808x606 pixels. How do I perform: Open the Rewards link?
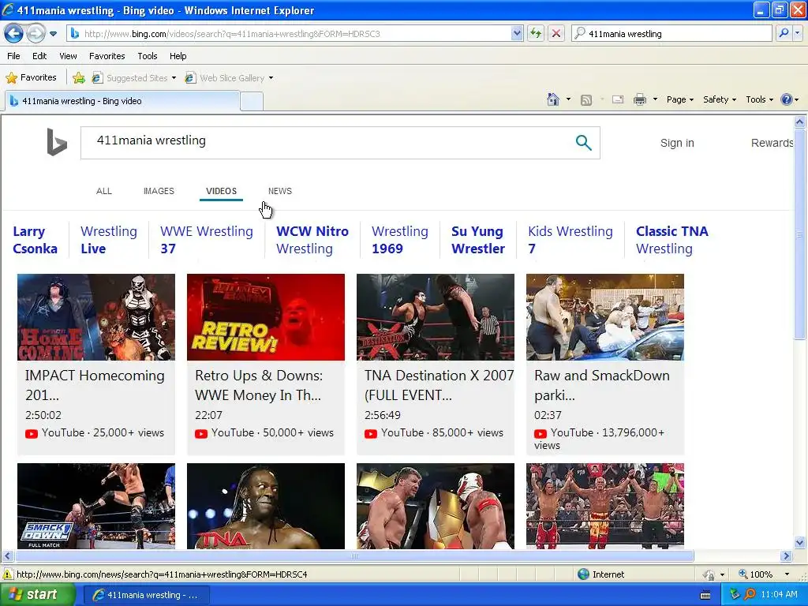[772, 144]
